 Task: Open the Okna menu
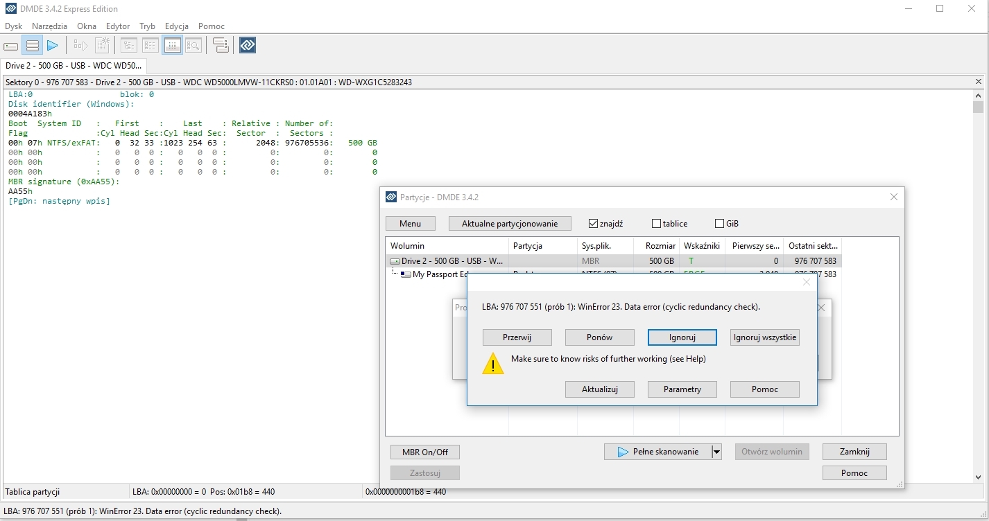coord(87,26)
